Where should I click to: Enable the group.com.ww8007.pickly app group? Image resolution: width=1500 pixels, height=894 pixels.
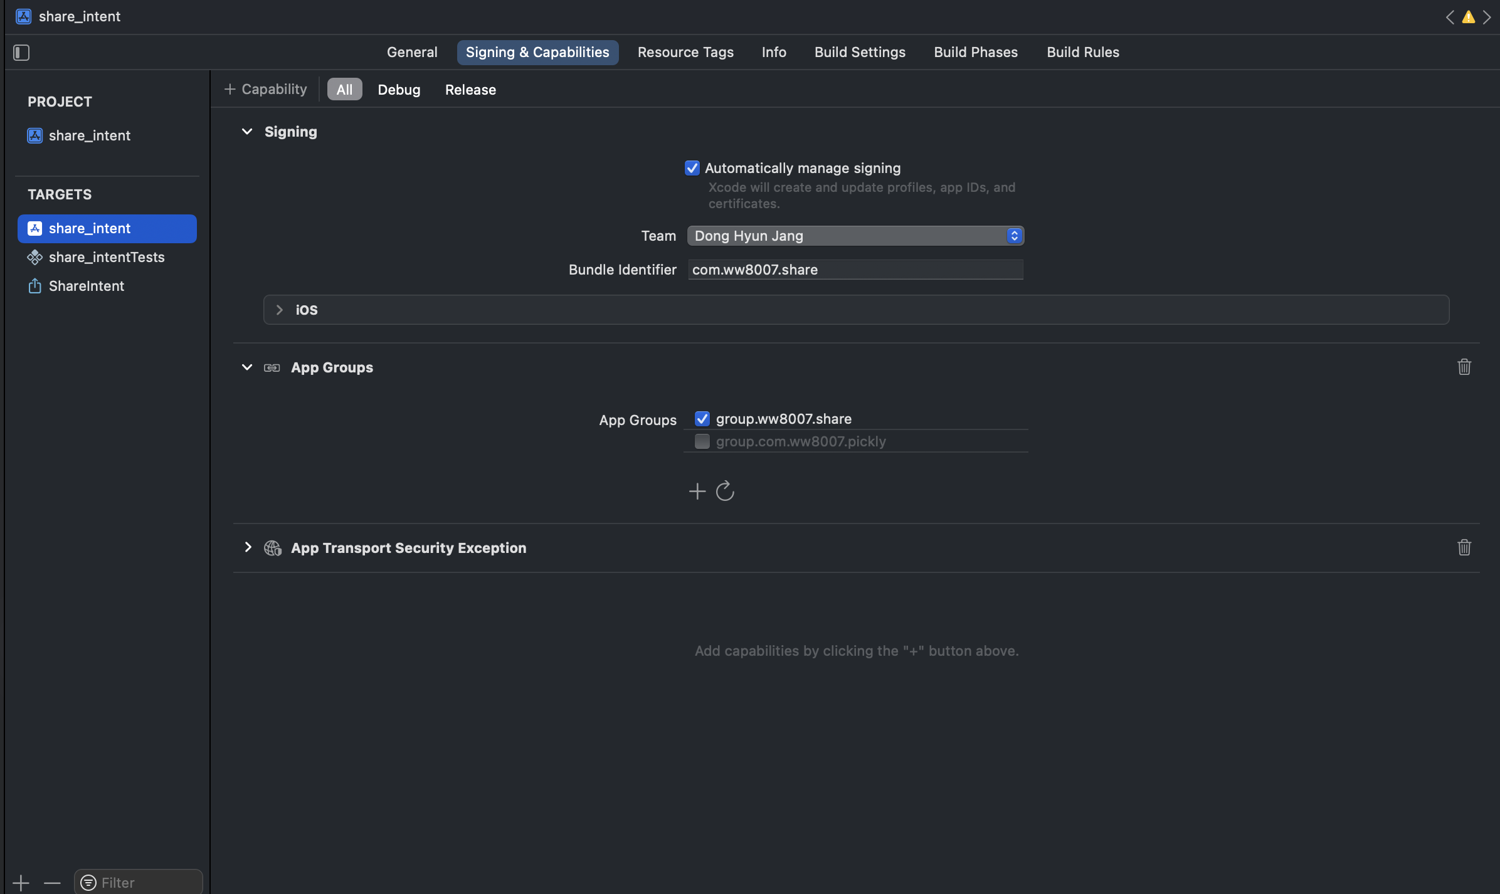702,441
